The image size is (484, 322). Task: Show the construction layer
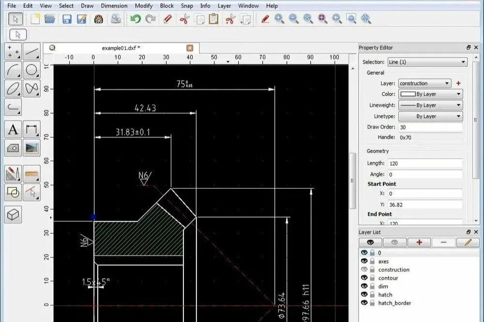pos(364,269)
